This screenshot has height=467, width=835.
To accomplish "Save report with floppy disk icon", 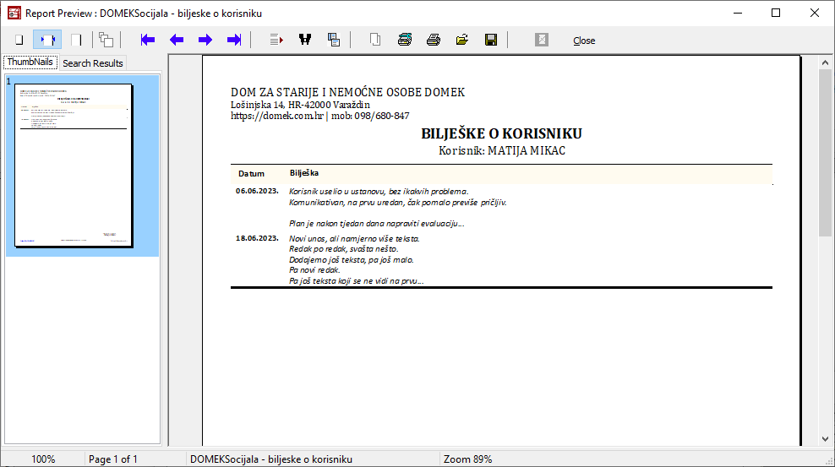I will point(490,40).
